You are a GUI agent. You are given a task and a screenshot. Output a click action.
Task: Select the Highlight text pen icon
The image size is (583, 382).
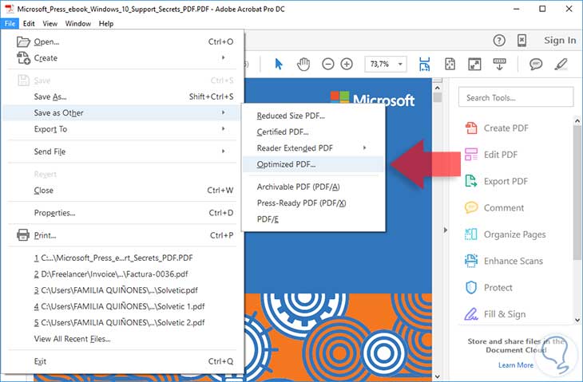pos(561,65)
